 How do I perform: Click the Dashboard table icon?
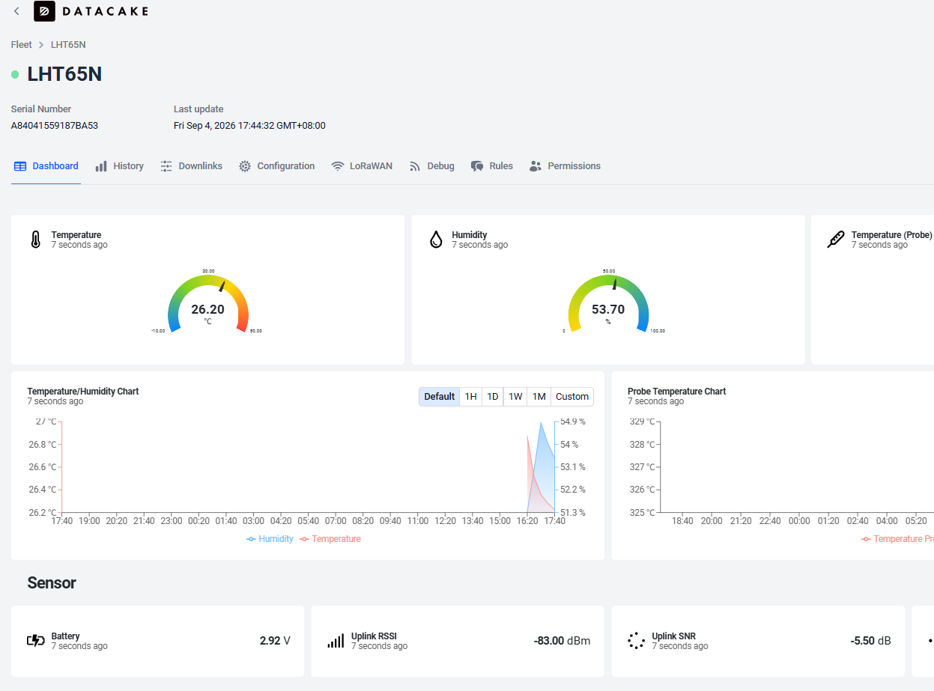coord(20,166)
